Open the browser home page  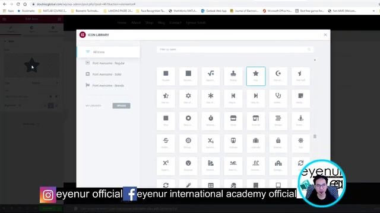pyautogui.click(x=25, y=4)
